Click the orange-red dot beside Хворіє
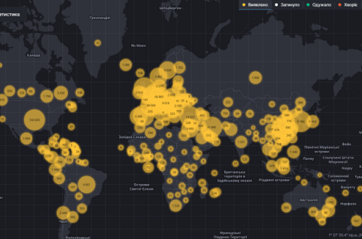Screen dimensions: 362x239 [x=339, y=5]
